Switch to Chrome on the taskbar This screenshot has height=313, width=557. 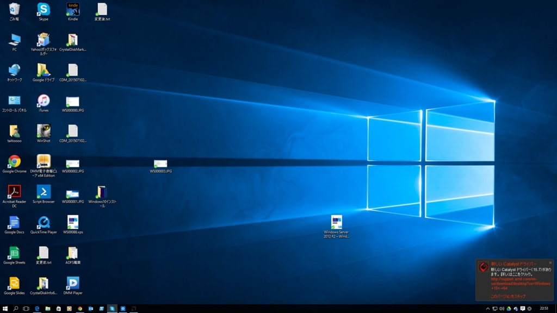80,309
